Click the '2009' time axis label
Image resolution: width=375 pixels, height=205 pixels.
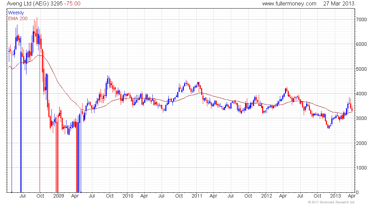pos(59,196)
